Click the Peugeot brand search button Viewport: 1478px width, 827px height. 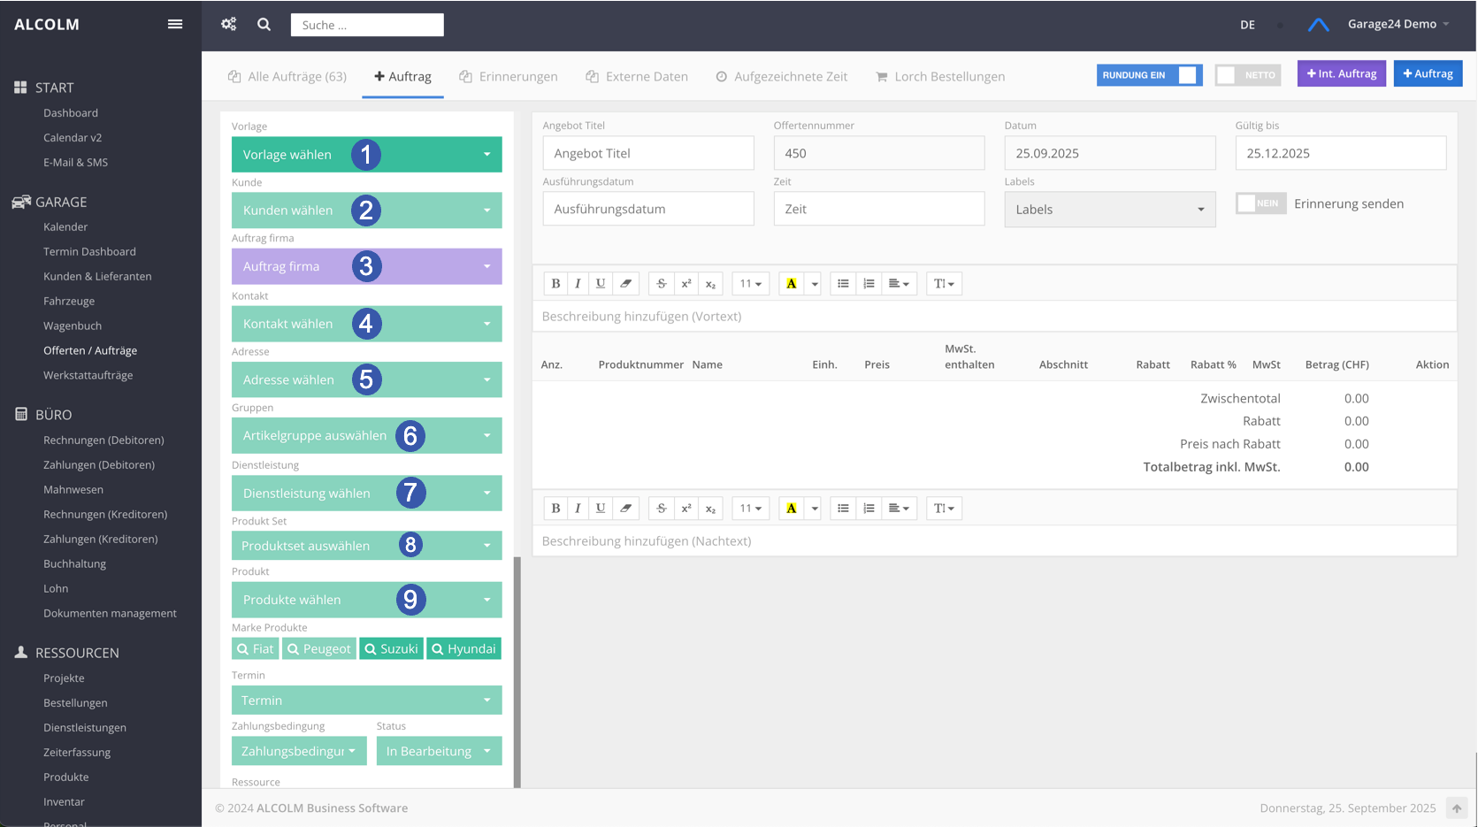click(x=318, y=649)
